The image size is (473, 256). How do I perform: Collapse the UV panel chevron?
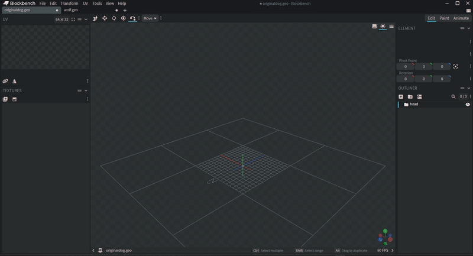coord(86,20)
